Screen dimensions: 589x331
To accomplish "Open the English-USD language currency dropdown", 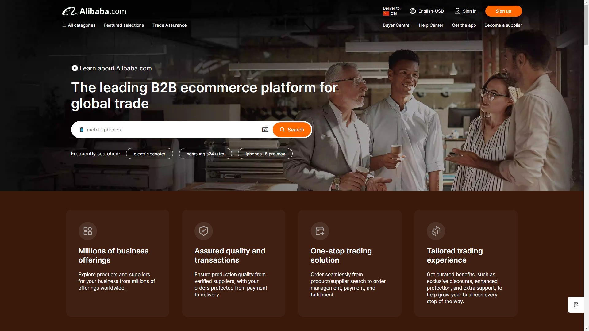I will coord(431,11).
